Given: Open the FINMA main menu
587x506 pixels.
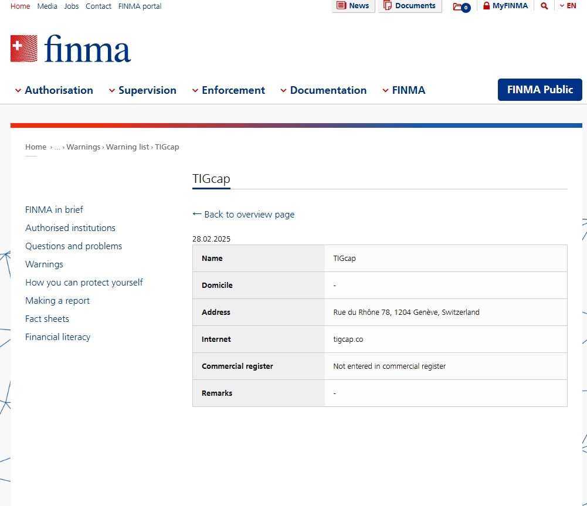Looking at the screenshot, I should (408, 90).
